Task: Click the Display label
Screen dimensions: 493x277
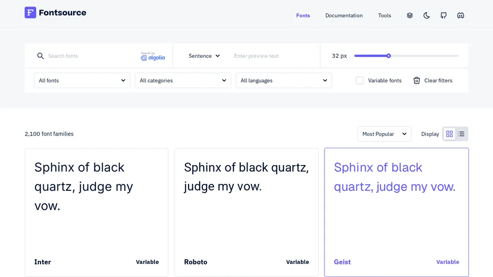Action: click(x=430, y=134)
